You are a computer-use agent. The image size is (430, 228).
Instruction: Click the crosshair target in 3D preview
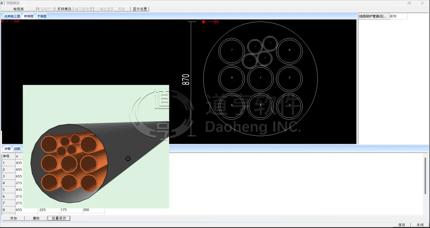click(128, 159)
